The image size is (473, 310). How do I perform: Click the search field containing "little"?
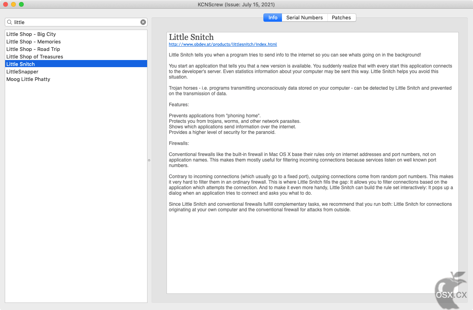coord(76,22)
